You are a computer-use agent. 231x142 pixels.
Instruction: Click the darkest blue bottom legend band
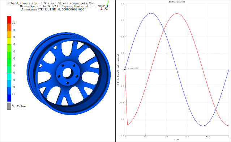coord(9,98)
